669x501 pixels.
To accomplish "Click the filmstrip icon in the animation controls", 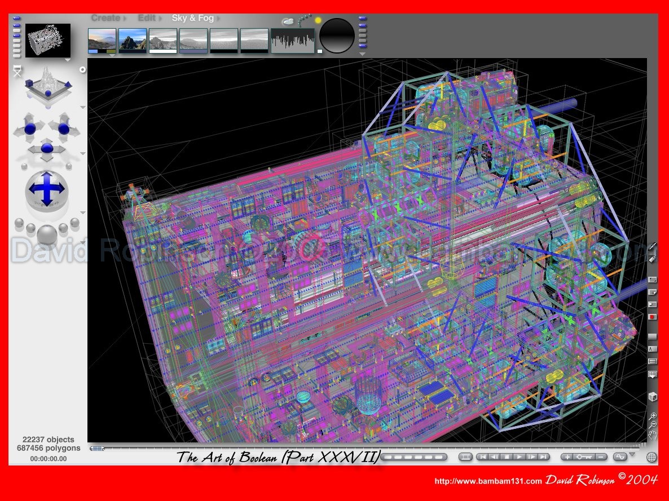I will 465,457.
